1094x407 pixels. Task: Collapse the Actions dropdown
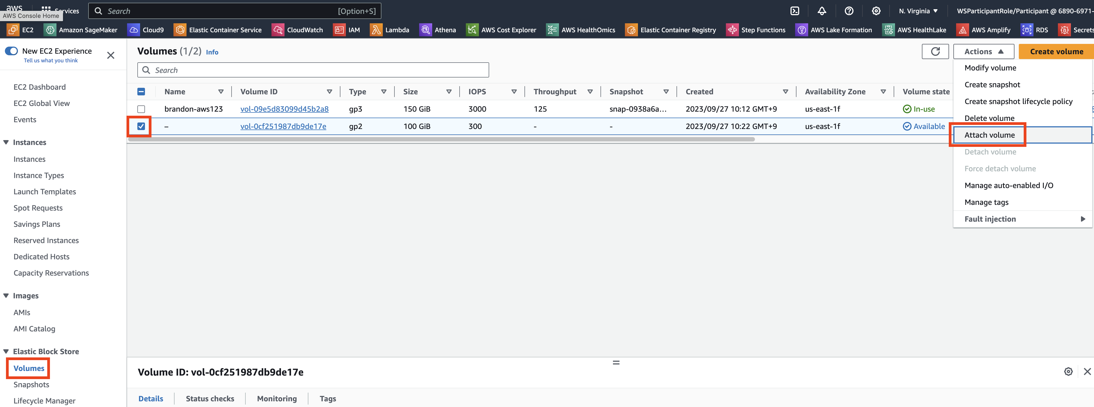(984, 51)
